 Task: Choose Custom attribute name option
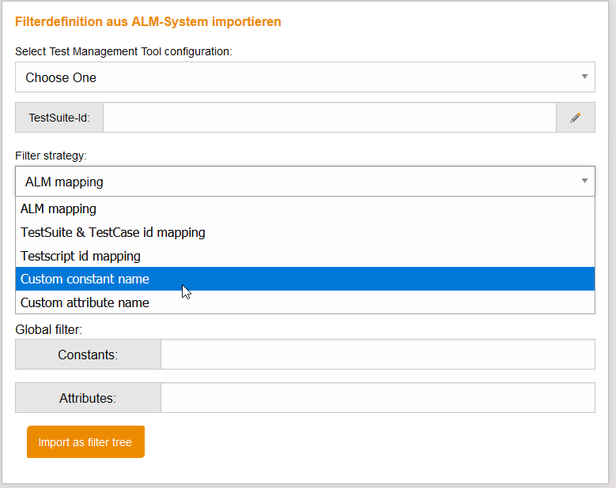click(x=85, y=302)
